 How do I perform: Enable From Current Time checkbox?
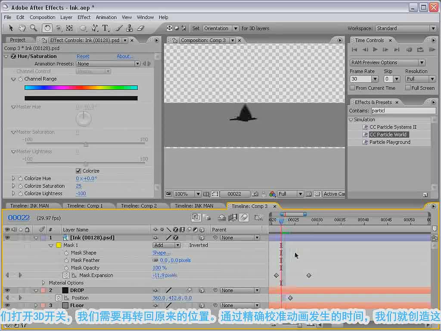pos(352,88)
